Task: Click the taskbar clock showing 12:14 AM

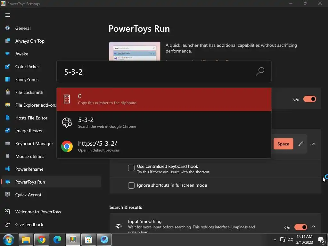Action: click(304, 240)
